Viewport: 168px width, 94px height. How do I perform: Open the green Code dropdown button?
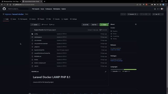[x=104, y=25]
